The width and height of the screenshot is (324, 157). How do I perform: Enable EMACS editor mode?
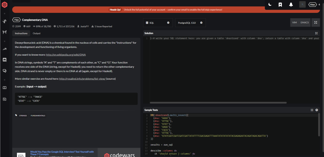pos(304,22)
